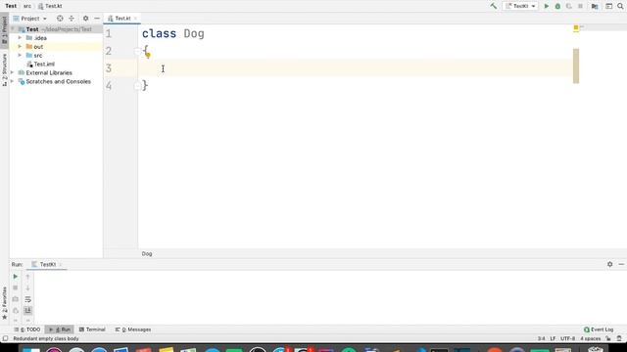The image size is (627, 352).
Task: Toggle the Project tool window side tab
Action: tap(4, 30)
